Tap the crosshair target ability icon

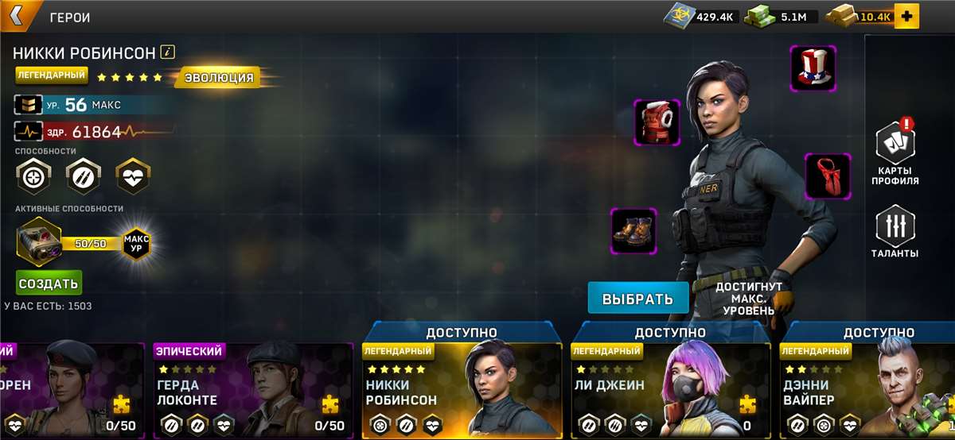[x=34, y=176]
